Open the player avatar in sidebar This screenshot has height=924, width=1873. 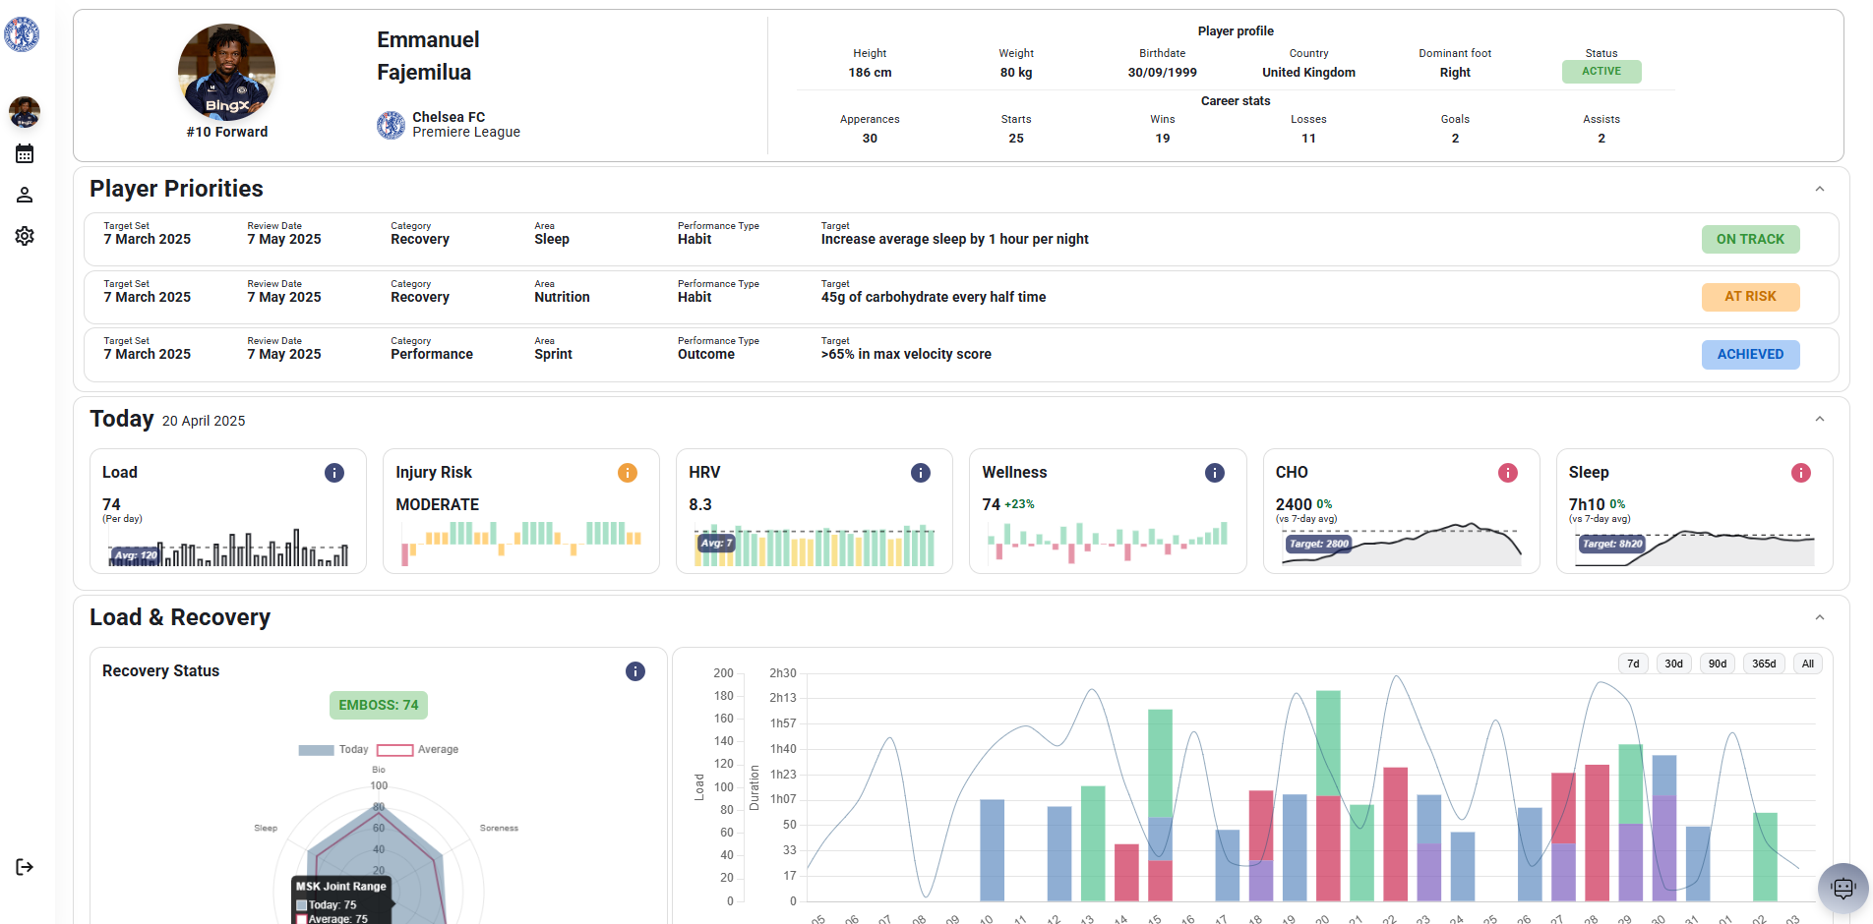coord(25,112)
